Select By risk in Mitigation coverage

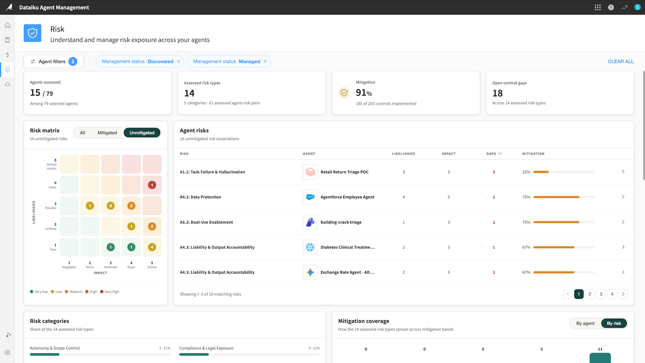614,323
